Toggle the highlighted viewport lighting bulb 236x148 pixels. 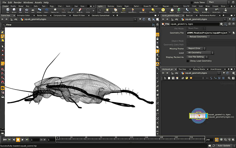coord(157,51)
